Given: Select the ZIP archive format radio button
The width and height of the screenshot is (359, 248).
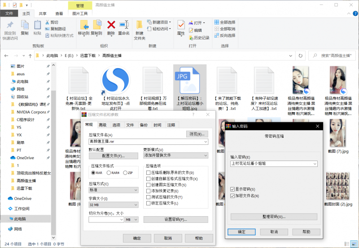Looking at the screenshot, I should 126,173.
